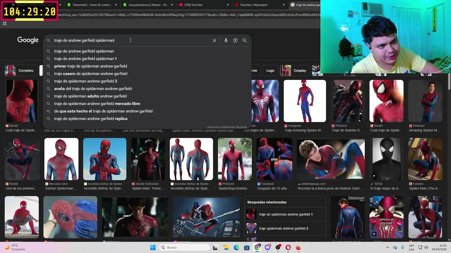451x253 pixels.
Task: Select suggestion 'traje de andrew garfield spiderman 1'
Action: pyautogui.click(x=147, y=59)
